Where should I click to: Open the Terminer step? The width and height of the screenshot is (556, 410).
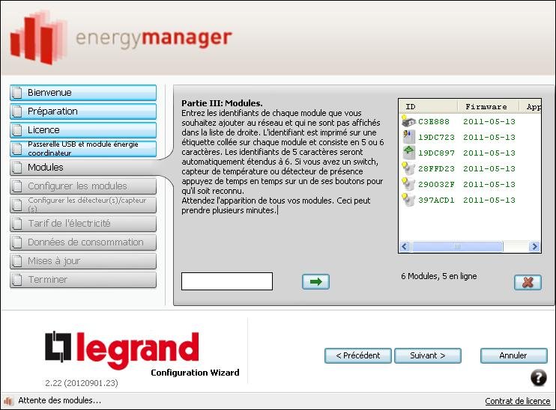[x=83, y=280]
